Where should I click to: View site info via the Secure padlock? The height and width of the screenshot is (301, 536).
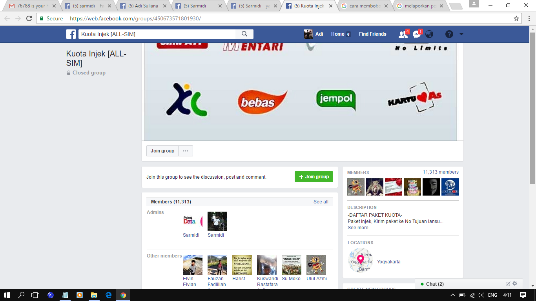coord(51,18)
